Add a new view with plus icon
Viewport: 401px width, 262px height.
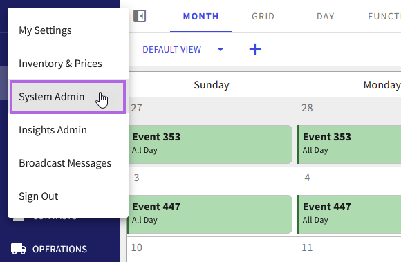pos(255,49)
